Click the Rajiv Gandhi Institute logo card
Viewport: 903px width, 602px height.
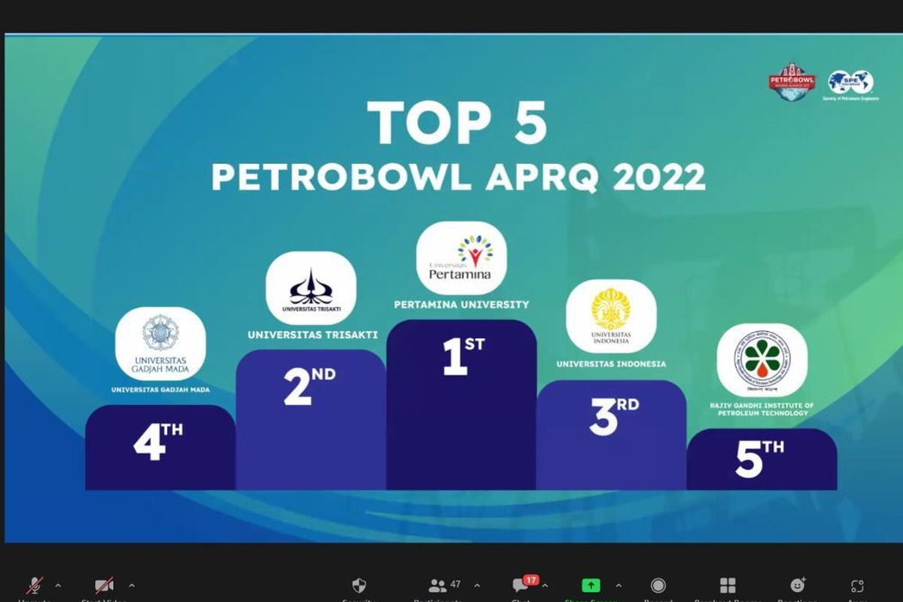click(x=762, y=360)
